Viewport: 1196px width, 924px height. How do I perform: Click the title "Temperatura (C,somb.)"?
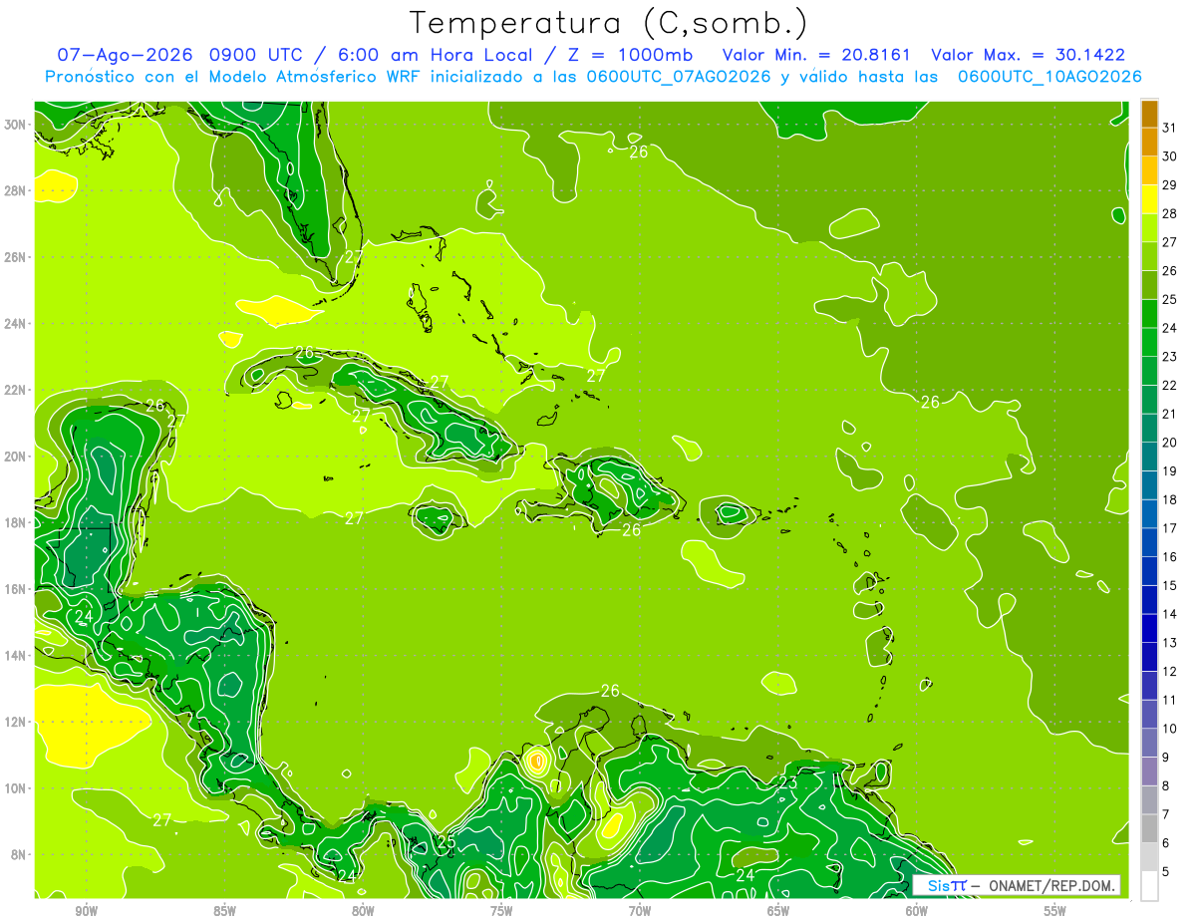(609, 23)
